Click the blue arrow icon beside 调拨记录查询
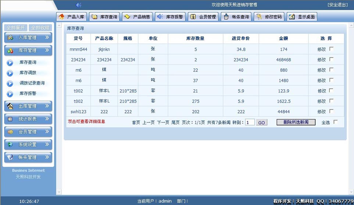 tap(10, 83)
